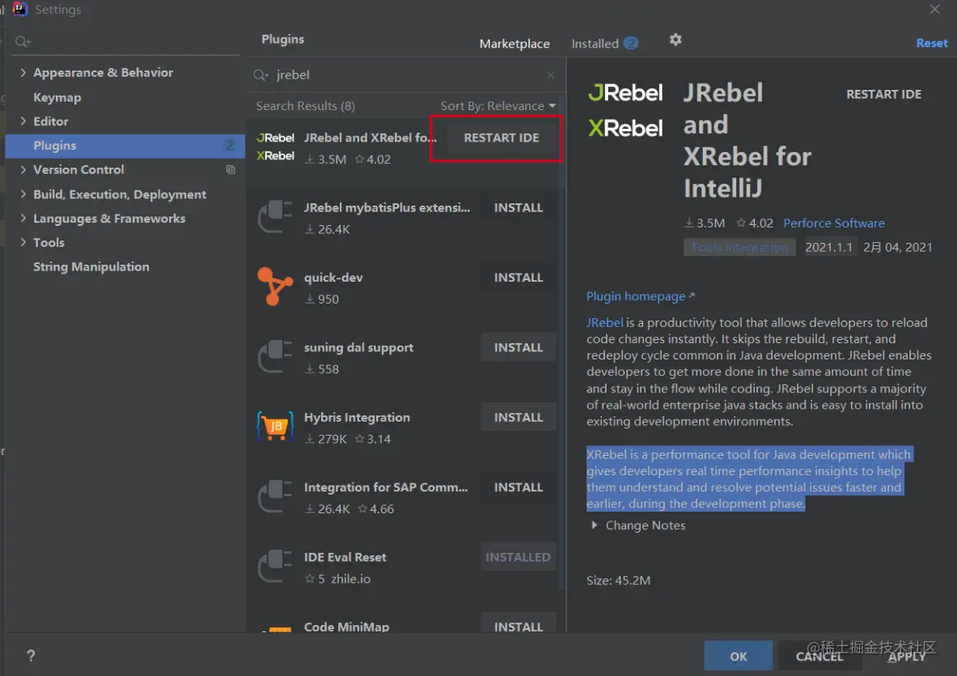The height and width of the screenshot is (676, 957).
Task: Click the plugin search field containing jrebel
Action: point(404,74)
